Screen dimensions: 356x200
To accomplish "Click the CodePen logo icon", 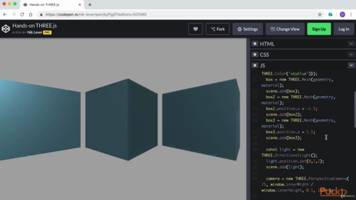I will click(6, 29).
